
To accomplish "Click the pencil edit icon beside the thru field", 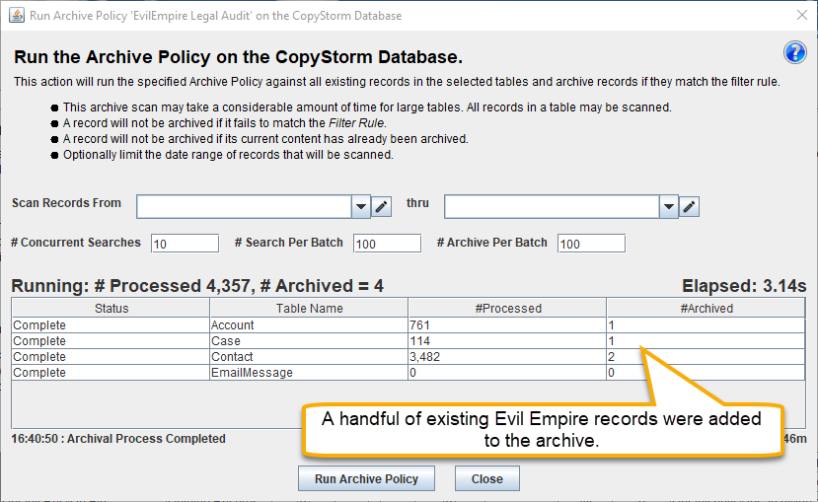I will tap(689, 206).
